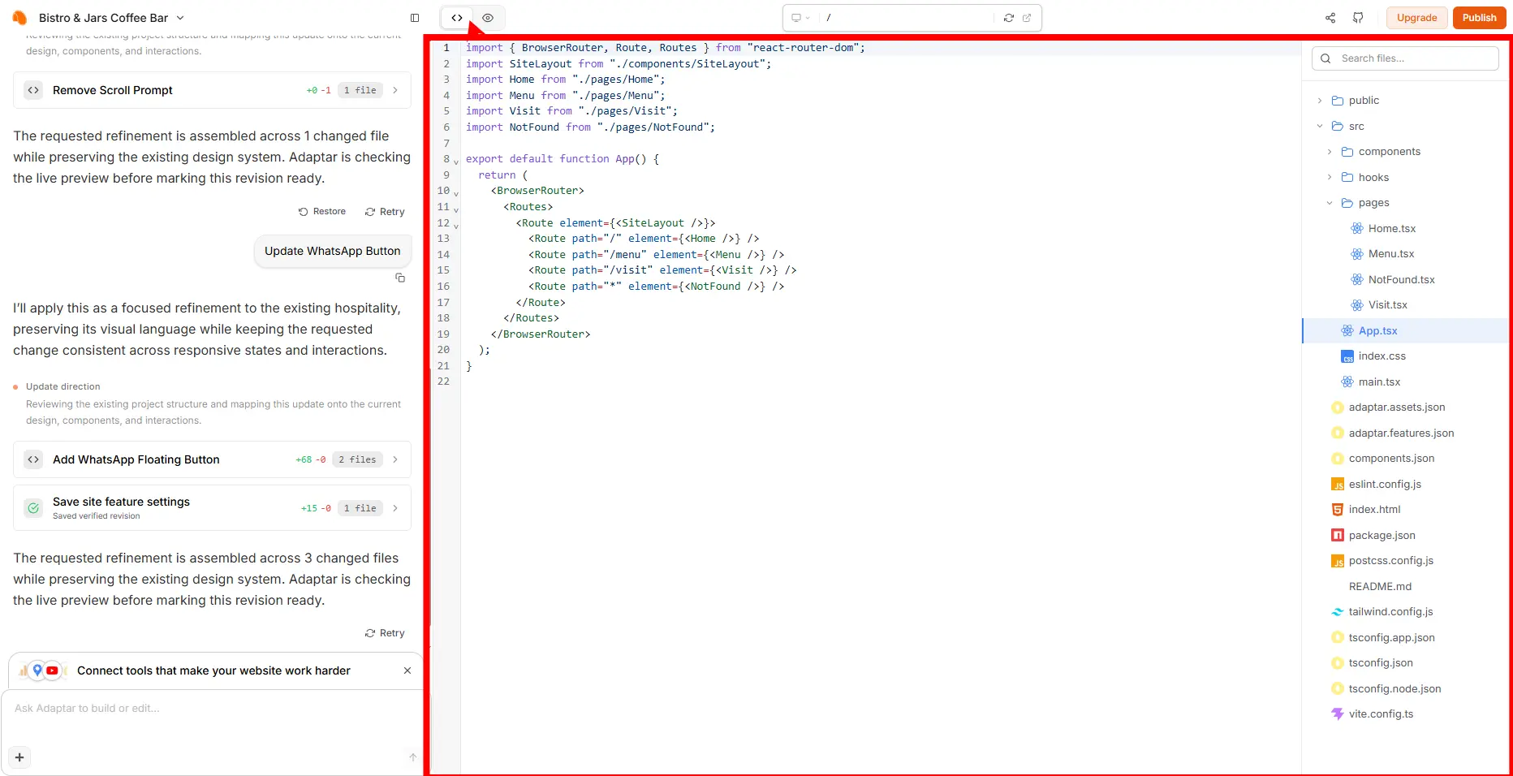Image resolution: width=1513 pixels, height=776 pixels.
Task: Open the index.css file
Action: tap(1405, 356)
